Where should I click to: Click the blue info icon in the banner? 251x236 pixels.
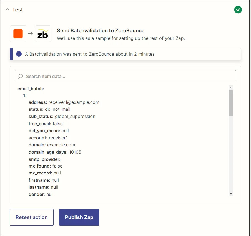pos(19,54)
